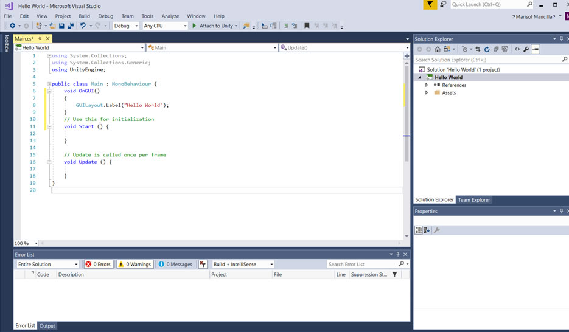Click the Error List clear filter icon
The height and width of the screenshot is (332, 569).
(x=203, y=265)
